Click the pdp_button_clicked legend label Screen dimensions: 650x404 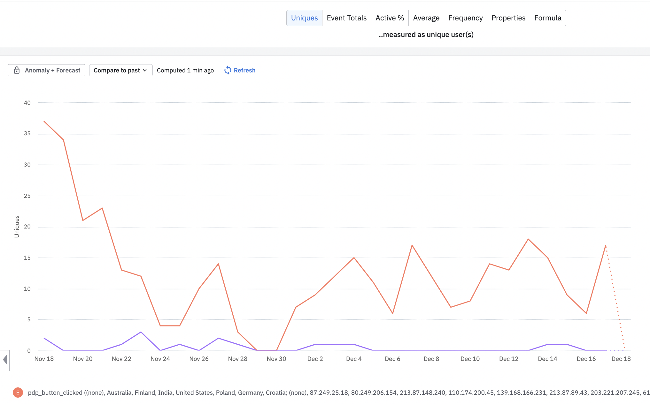(x=55, y=393)
